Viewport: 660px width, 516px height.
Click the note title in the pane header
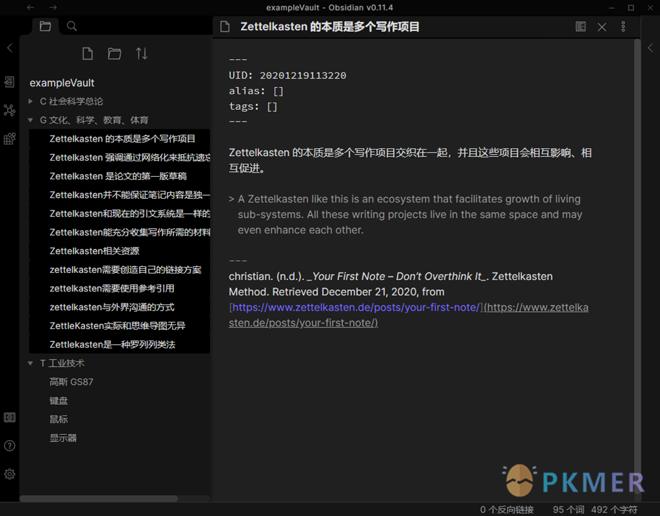tap(329, 27)
